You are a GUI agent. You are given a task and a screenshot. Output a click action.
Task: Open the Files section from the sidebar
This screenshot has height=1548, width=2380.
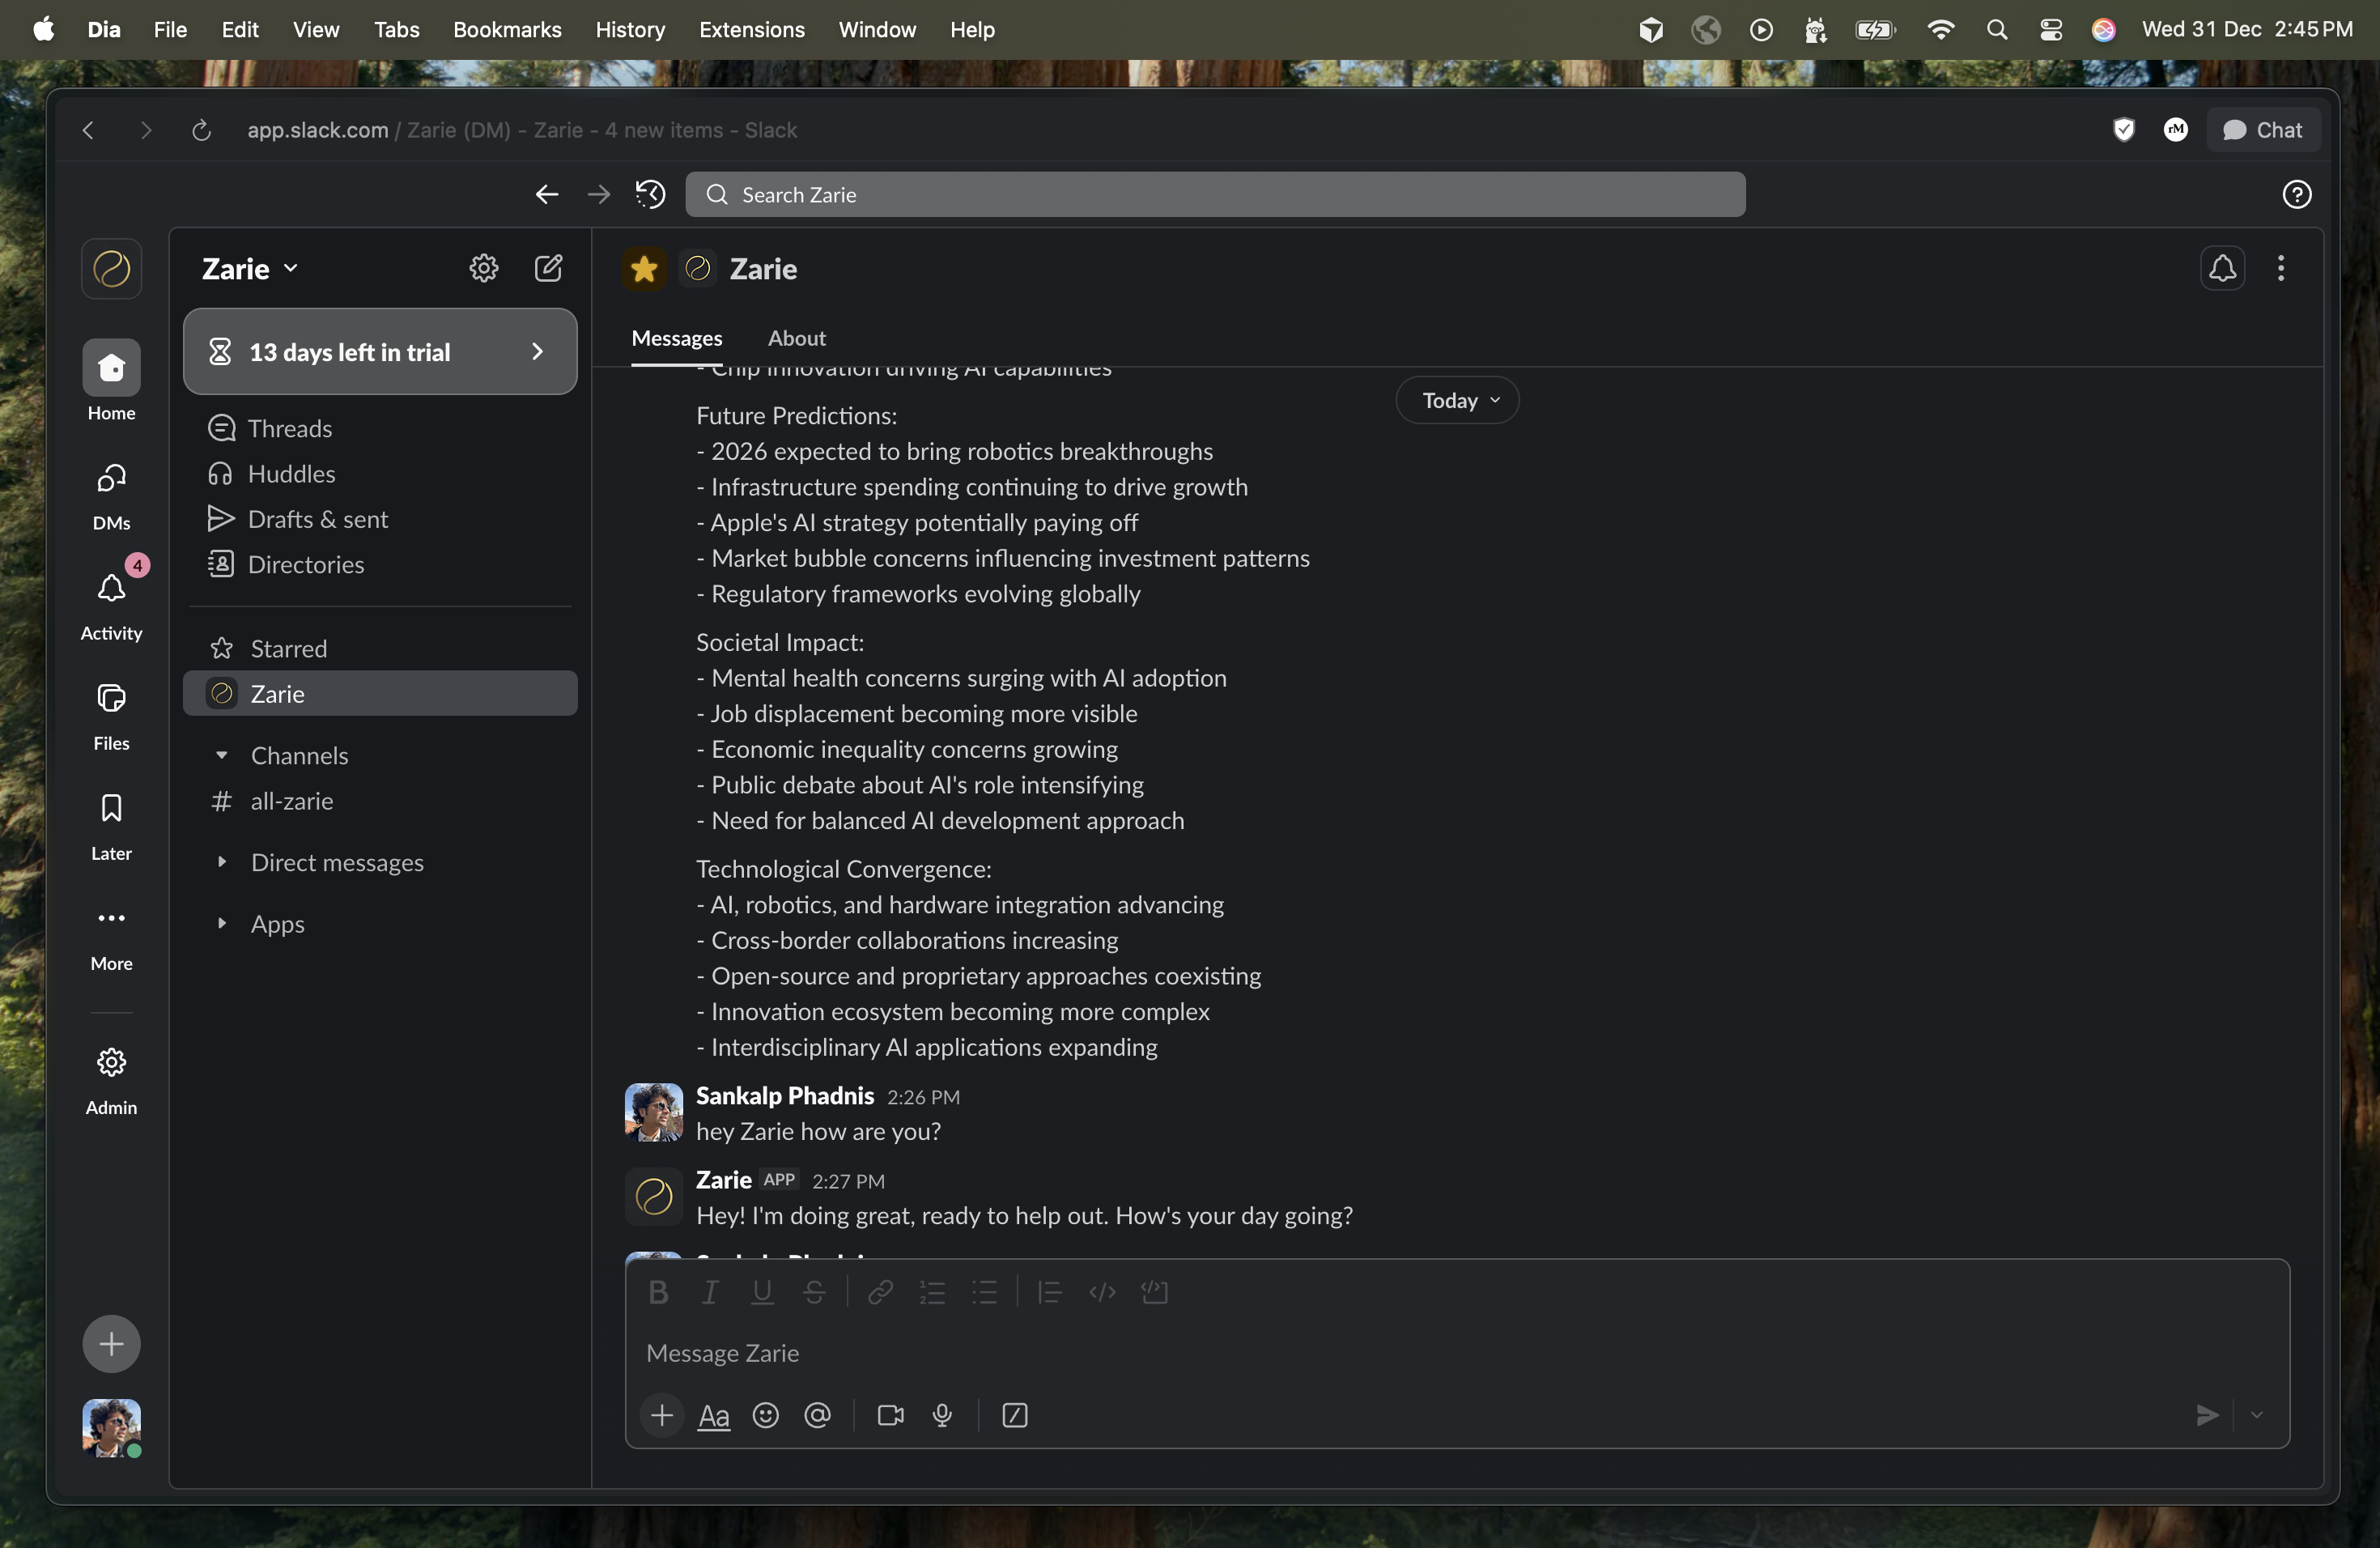tap(111, 715)
